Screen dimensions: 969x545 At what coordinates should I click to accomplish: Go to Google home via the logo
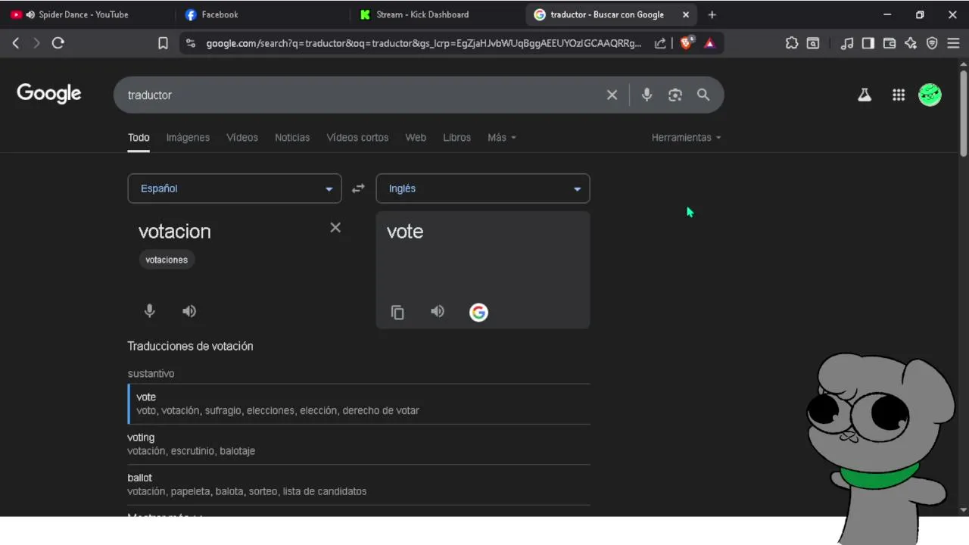coord(49,93)
